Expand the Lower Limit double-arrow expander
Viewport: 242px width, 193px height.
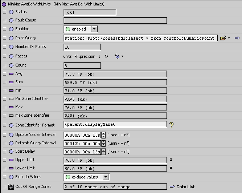click(x=171, y=168)
